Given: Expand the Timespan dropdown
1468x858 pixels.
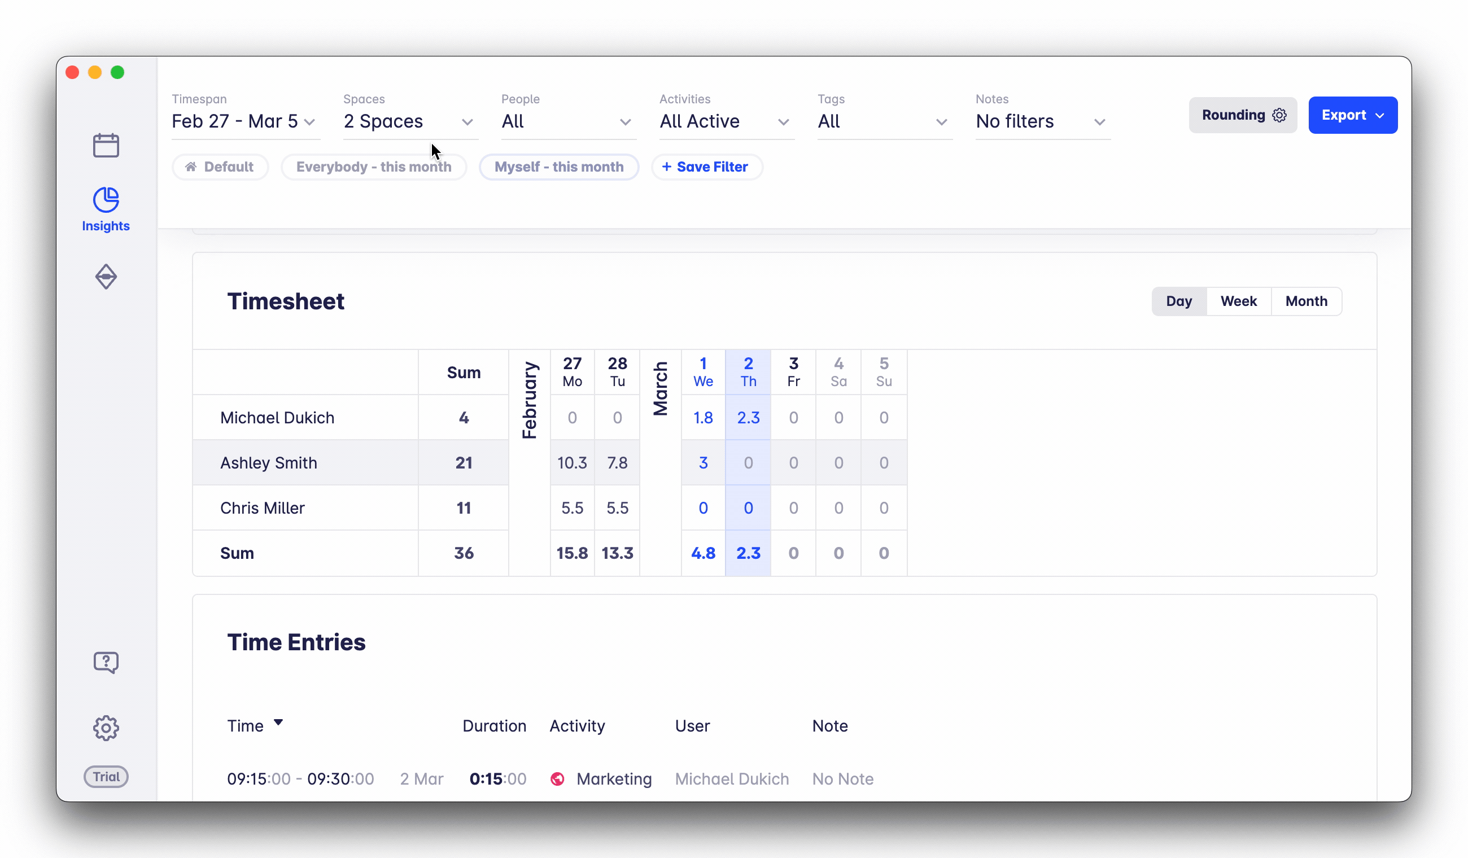Looking at the screenshot, I should click(x=245, y=122).
